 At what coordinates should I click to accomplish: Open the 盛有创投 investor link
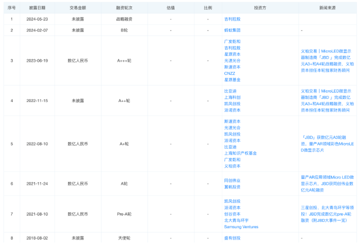coord(232,238)
